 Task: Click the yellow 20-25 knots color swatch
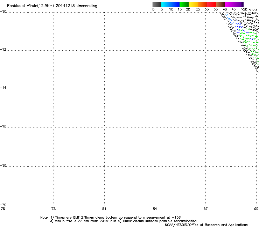click(x=193, y=4)
